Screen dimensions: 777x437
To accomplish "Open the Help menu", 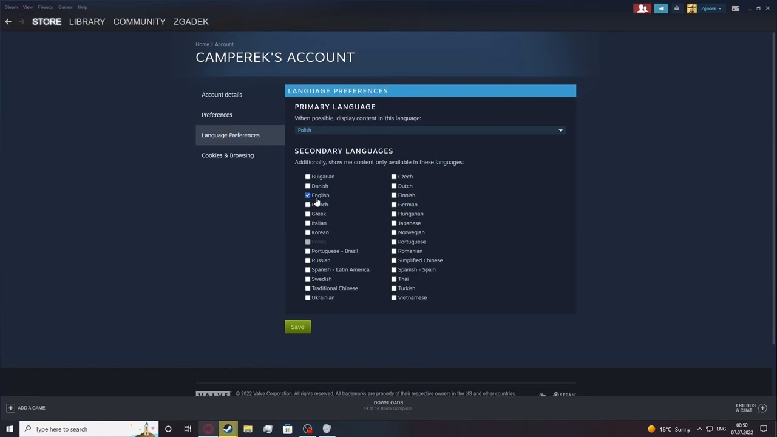I will pyautogui.click(x=83, y=7).
